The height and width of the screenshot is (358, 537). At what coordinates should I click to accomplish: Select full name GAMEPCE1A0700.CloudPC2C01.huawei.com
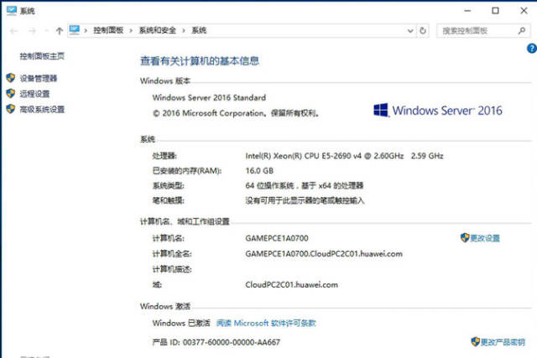(x=324, y=253)
